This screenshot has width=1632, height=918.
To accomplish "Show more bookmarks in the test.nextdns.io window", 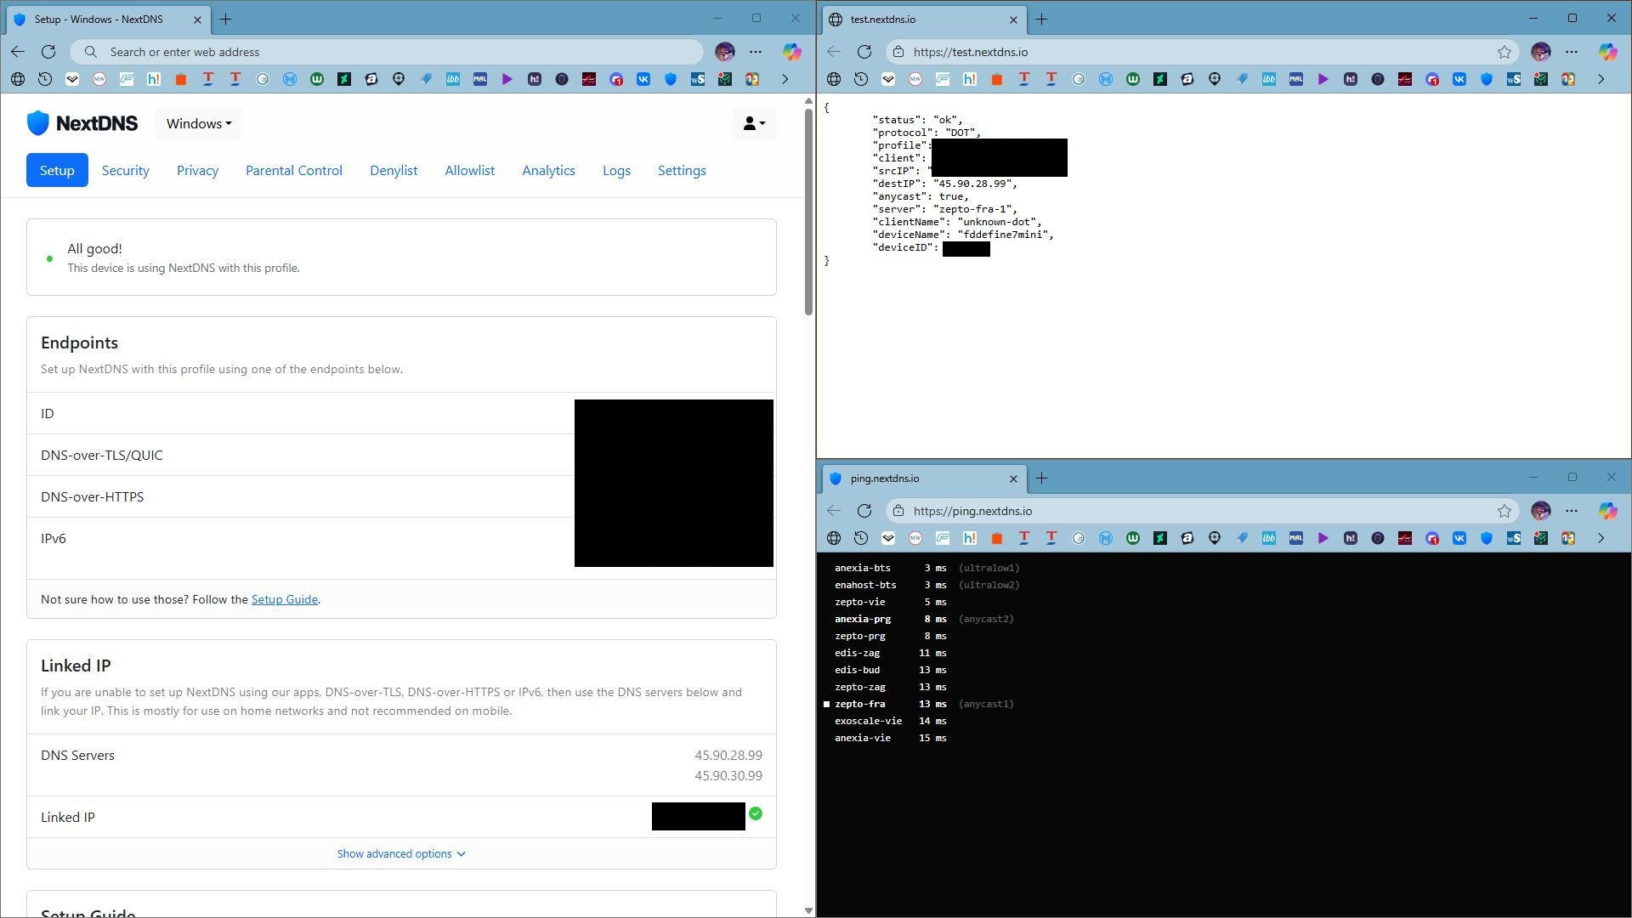I will click(1601, 79).
